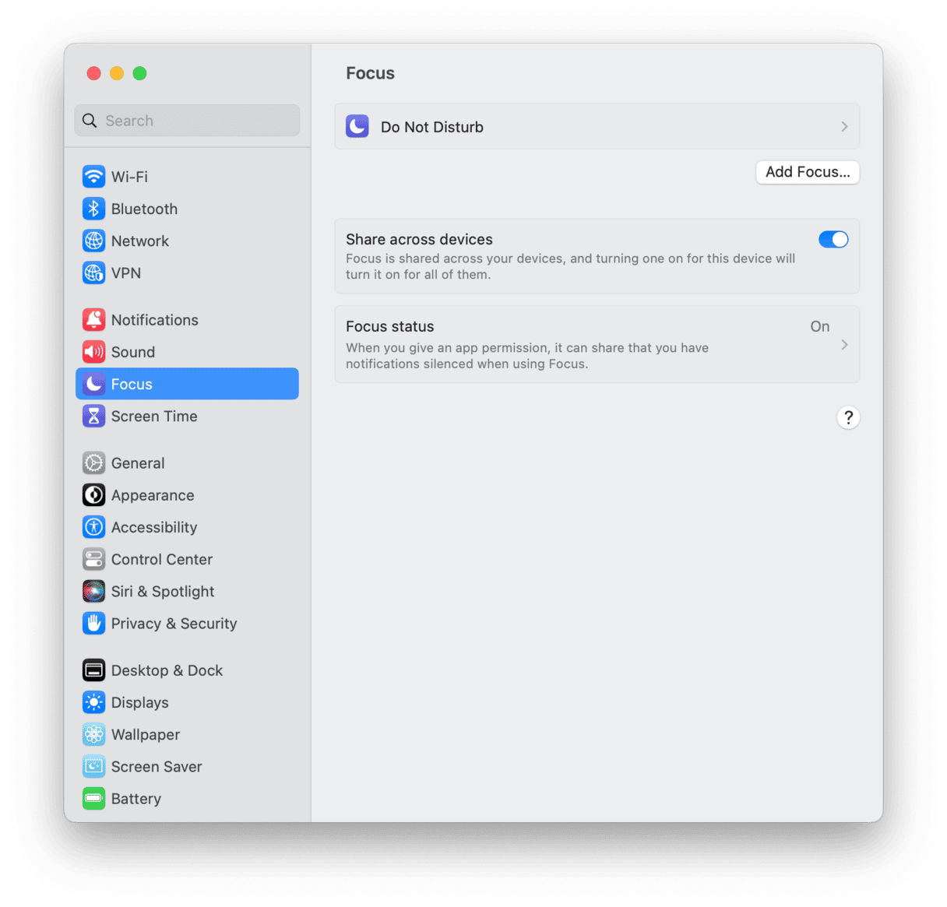Click the Bluetooth icon in sidebar
Image resolution: width=947 pixels, height=907 pixels.
click(93, 209)
